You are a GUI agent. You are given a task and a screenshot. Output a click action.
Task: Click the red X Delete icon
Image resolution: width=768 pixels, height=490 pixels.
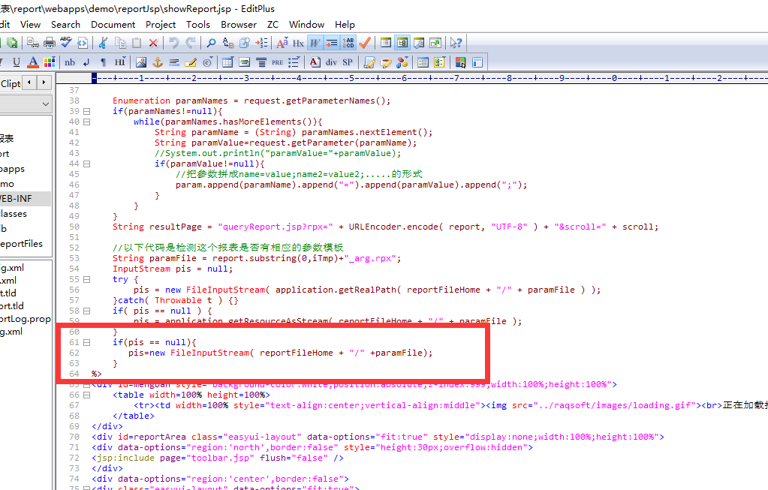pos(153,43)
